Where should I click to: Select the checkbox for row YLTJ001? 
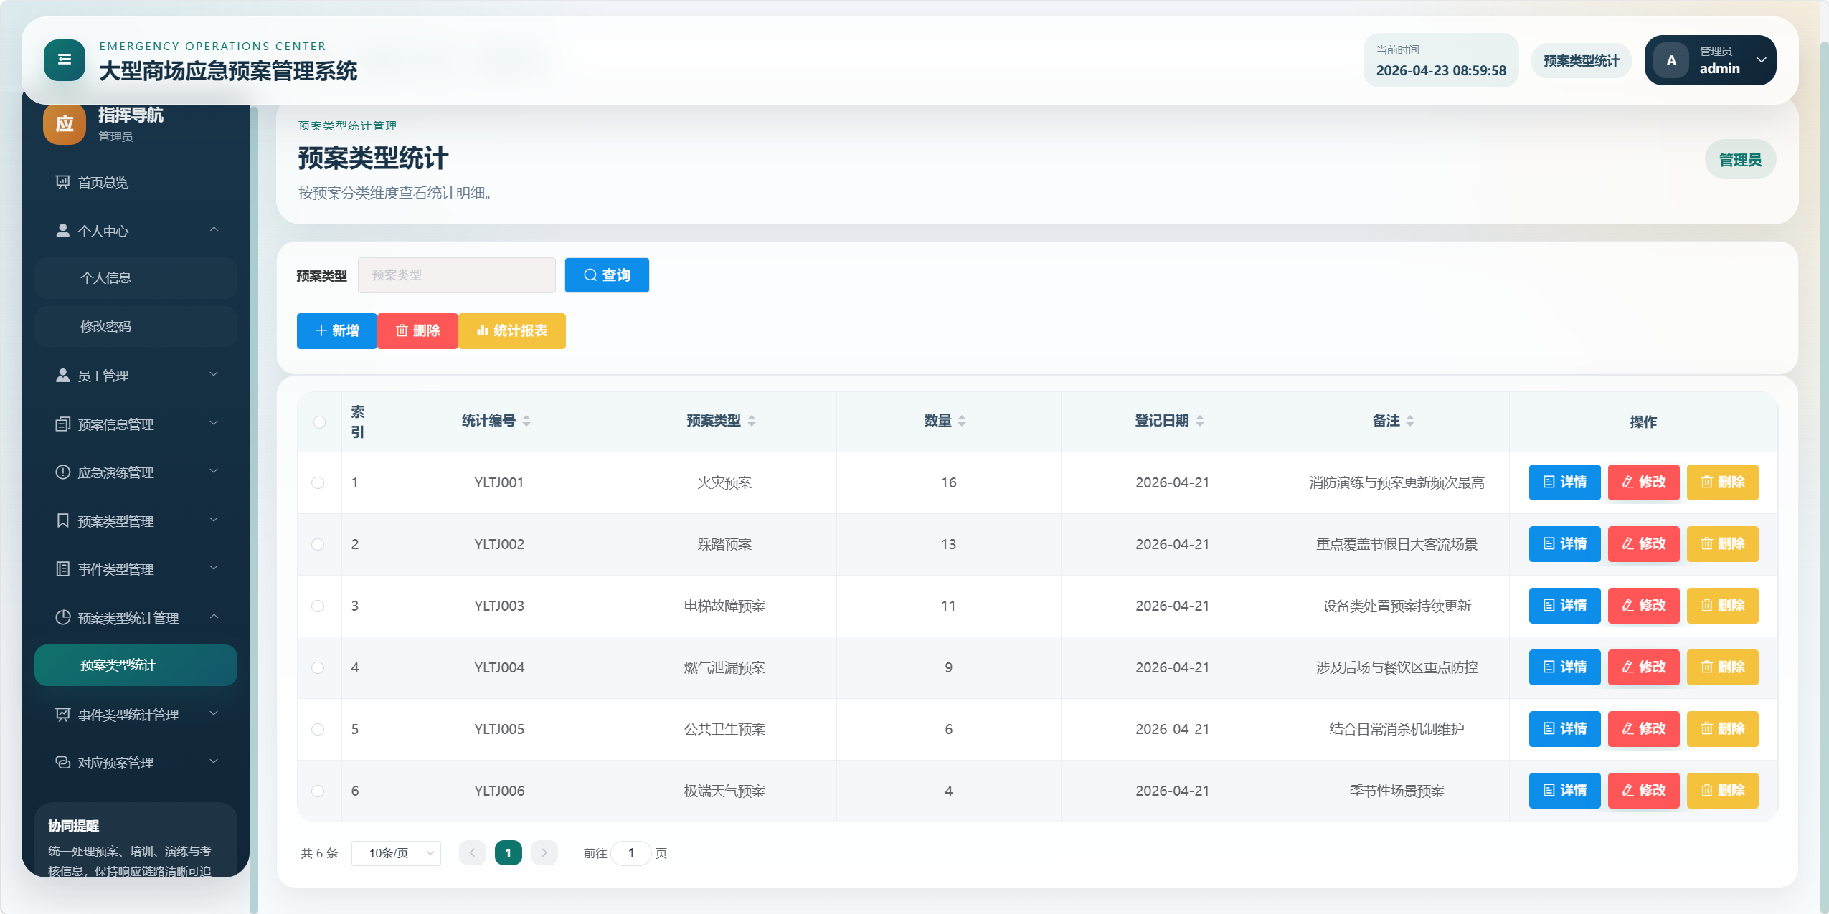(318, 482)
